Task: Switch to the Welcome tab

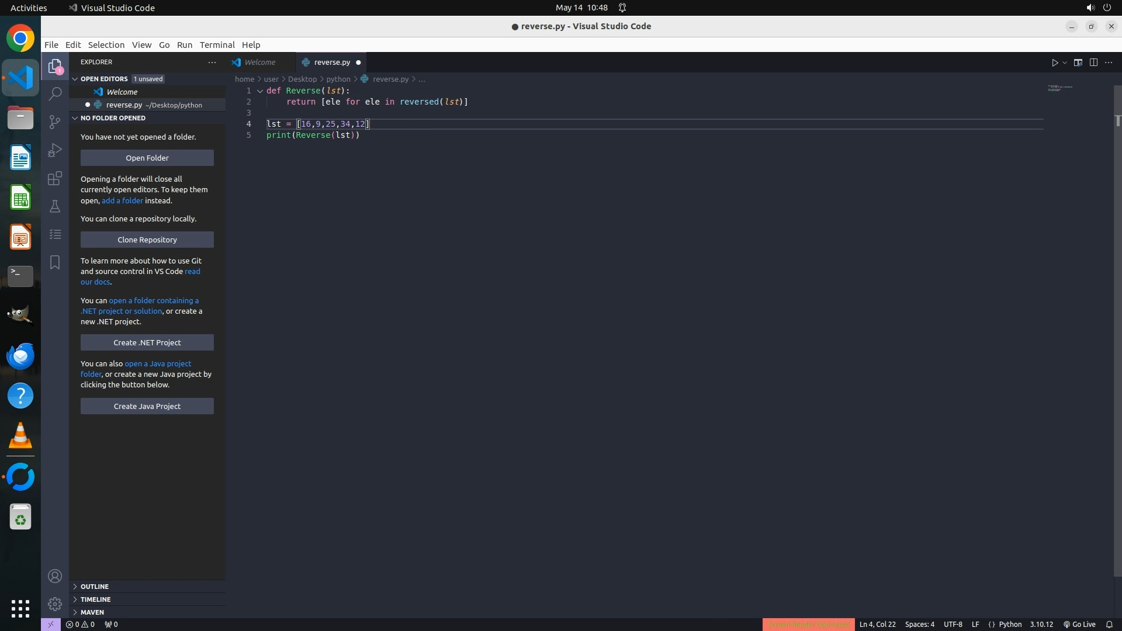Action: pos(259,62)
